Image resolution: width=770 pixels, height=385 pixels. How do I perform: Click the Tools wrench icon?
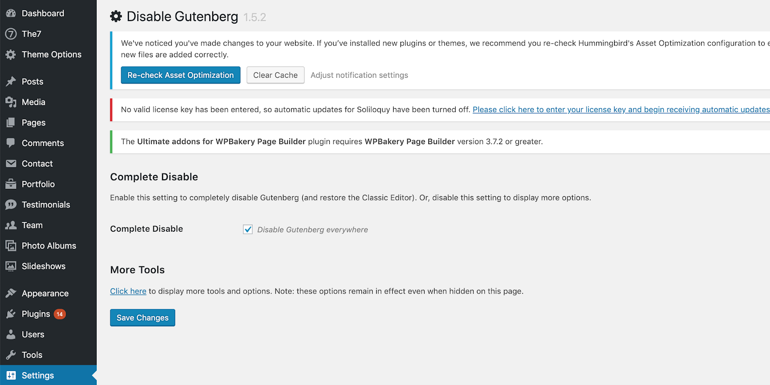(x=11, y=355)
